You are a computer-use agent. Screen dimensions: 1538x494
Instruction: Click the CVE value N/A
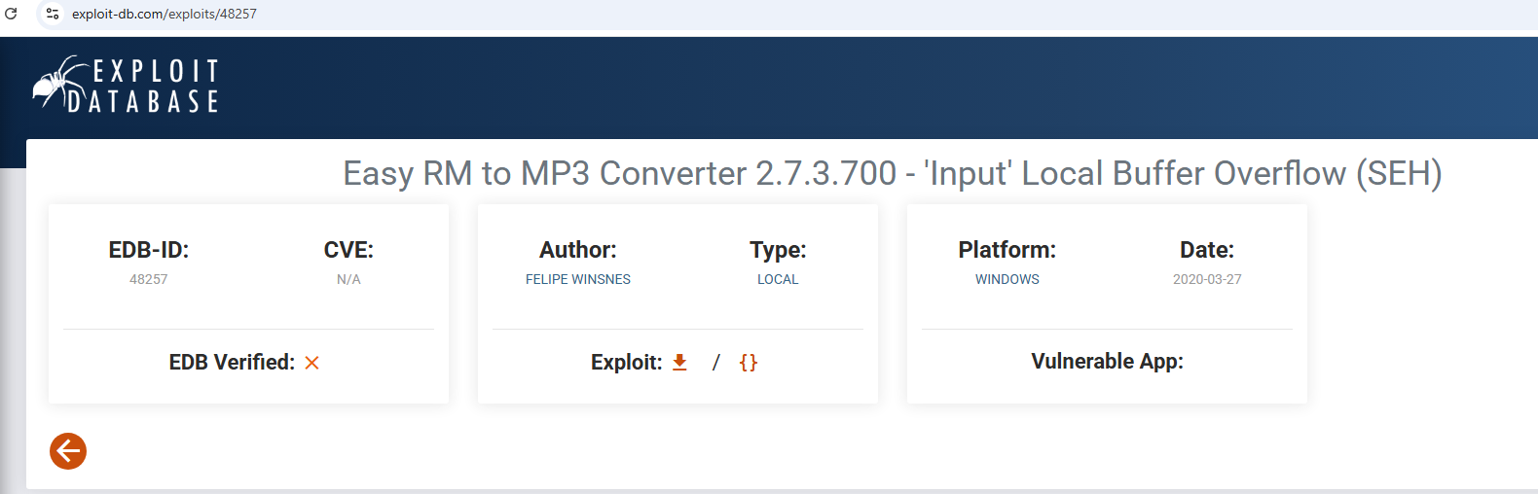click(348, 279)
